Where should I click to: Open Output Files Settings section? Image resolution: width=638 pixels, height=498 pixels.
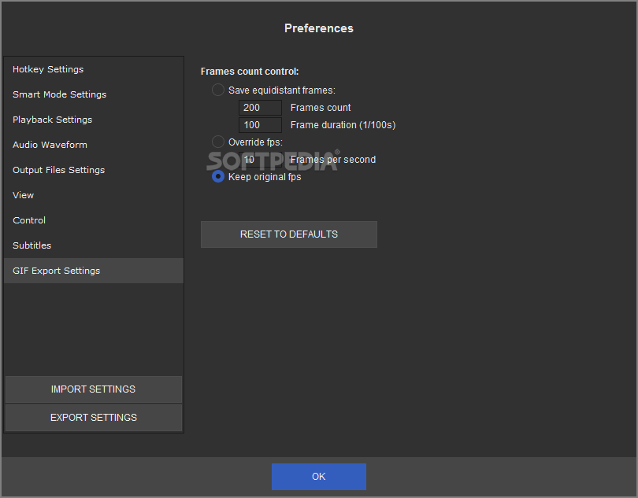click(x=94, y=170)
